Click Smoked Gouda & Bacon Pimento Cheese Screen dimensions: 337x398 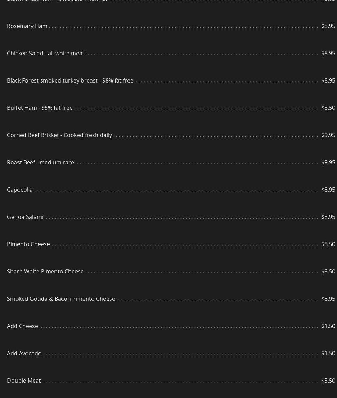click(61, 299)
